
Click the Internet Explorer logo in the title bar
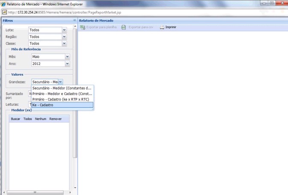point(3,3)
